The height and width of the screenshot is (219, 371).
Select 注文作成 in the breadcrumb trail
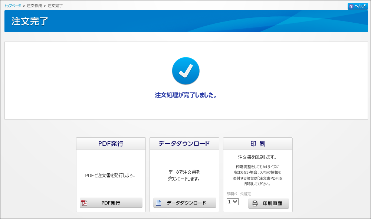(x=34, y=6)
